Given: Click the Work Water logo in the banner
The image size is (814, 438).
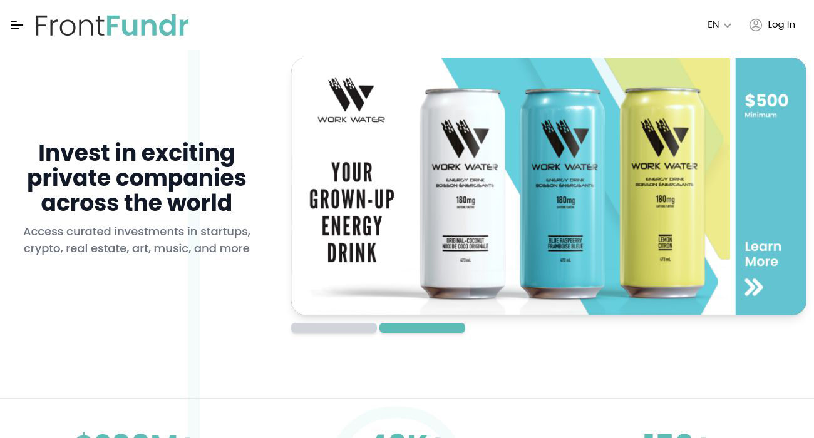Looking at the screenshot, I should 351,100.
